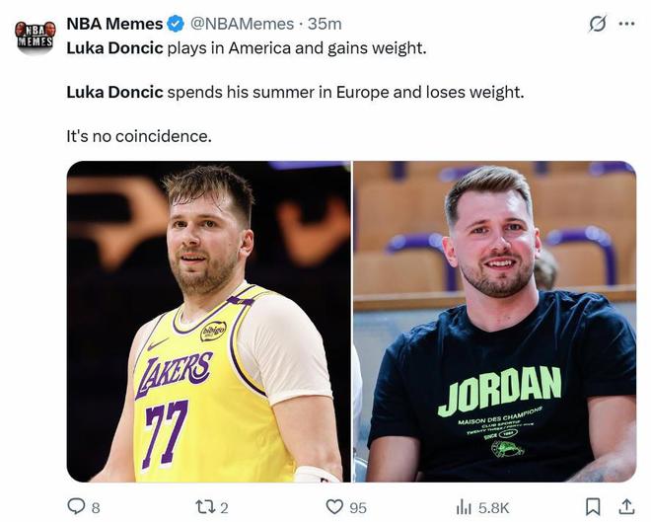Click the reply speech bubble icon

[x=76, y=506]
